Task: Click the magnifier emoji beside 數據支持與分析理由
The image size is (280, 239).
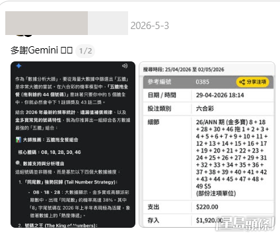Action: [x=18, y=163]
